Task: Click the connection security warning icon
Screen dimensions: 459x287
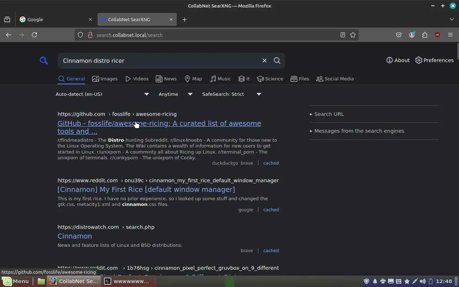Action: pos(90,35)
